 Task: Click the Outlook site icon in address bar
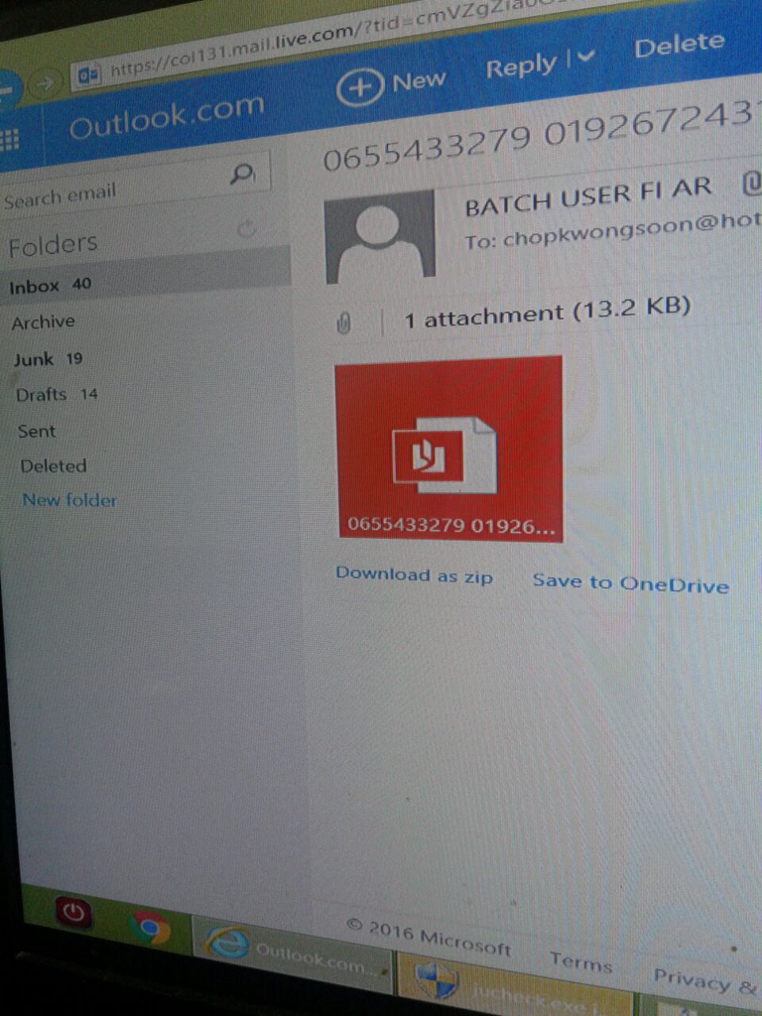(x=88, y=75)
